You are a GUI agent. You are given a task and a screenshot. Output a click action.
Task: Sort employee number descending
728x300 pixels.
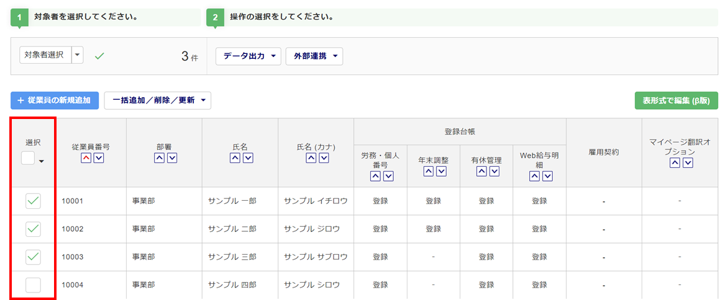[98, 158]
